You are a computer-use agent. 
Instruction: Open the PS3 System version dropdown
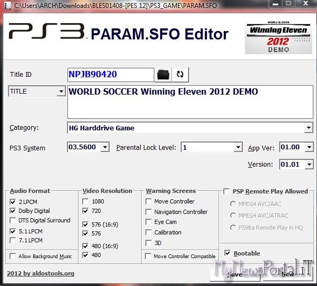(105, 147)
